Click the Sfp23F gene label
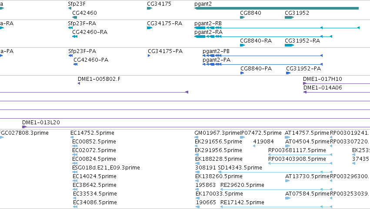The image size is (370, 209). (77, 4)
